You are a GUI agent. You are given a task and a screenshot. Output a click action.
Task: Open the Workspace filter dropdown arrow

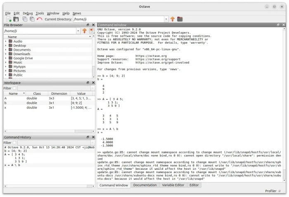92,88
